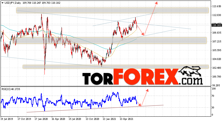Click the 104.020 price axis label
The image size is (223, 122).
217,59
